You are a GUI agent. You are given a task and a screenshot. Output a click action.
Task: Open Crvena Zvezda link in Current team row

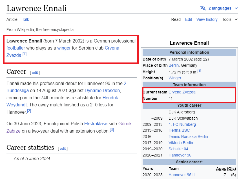tap(182, 92)
